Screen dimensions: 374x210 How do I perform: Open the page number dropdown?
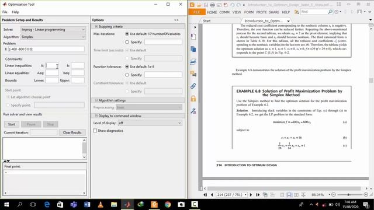coord(245,195)
